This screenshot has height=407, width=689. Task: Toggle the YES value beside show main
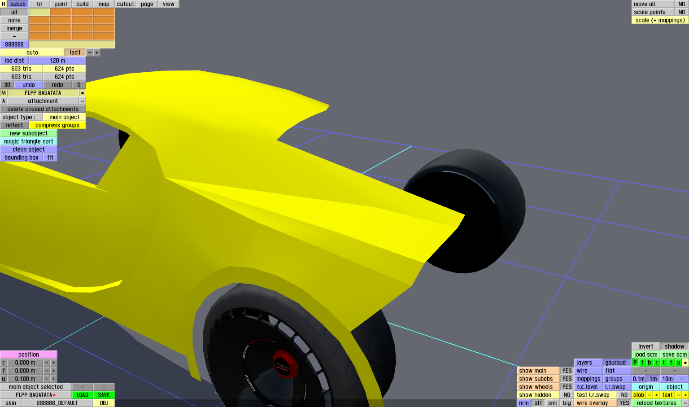(x=567, y=371)
